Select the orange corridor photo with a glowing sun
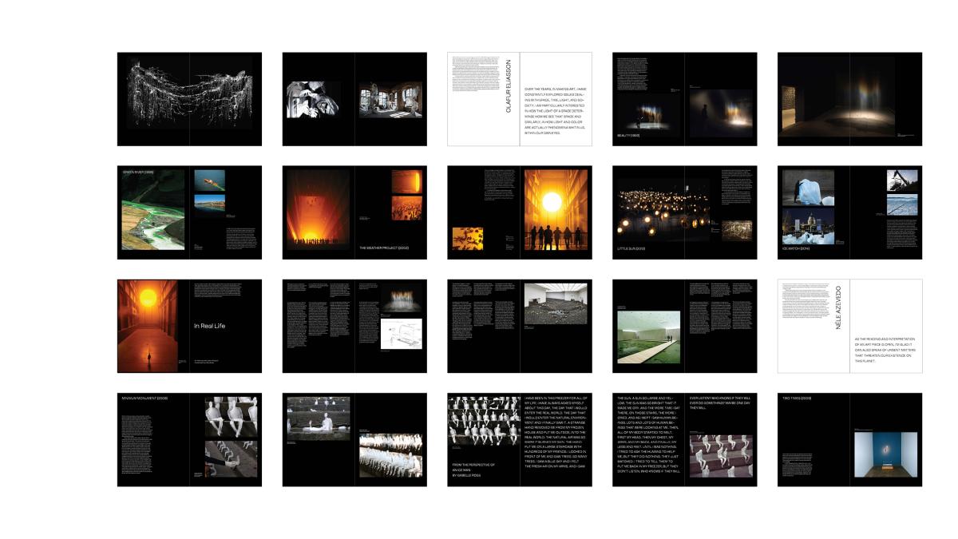 click(147, 326)
